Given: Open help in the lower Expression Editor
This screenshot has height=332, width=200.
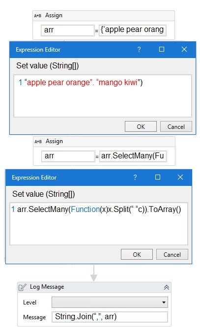Looking at the screenshot, I should click(x=135, y=177).
